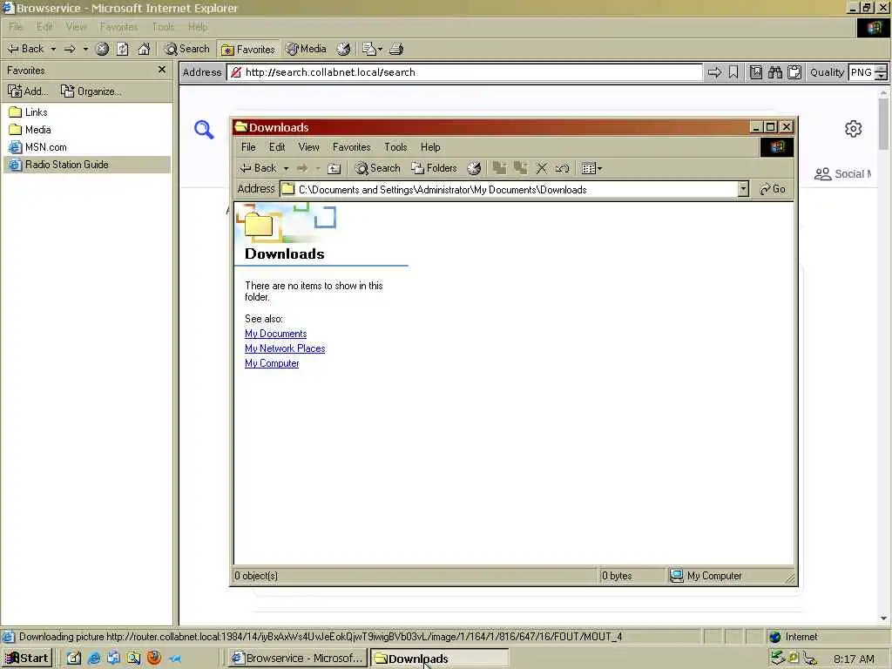Open Help menu in Downloads window
This screenshot has height=669, width=892.
coord(430,147)
